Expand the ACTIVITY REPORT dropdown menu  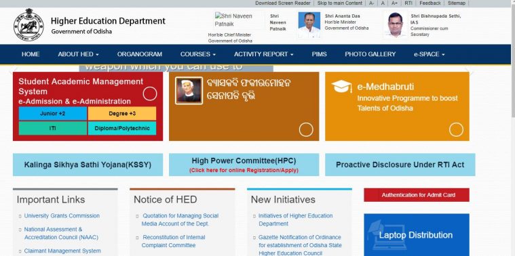click(x=264, y=54)
